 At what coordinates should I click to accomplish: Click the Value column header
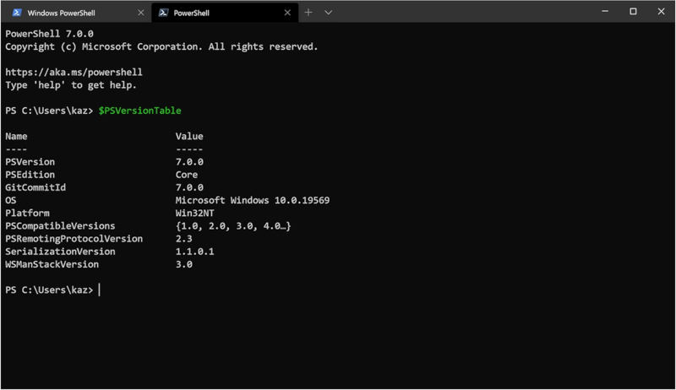[x=189, y=137]
